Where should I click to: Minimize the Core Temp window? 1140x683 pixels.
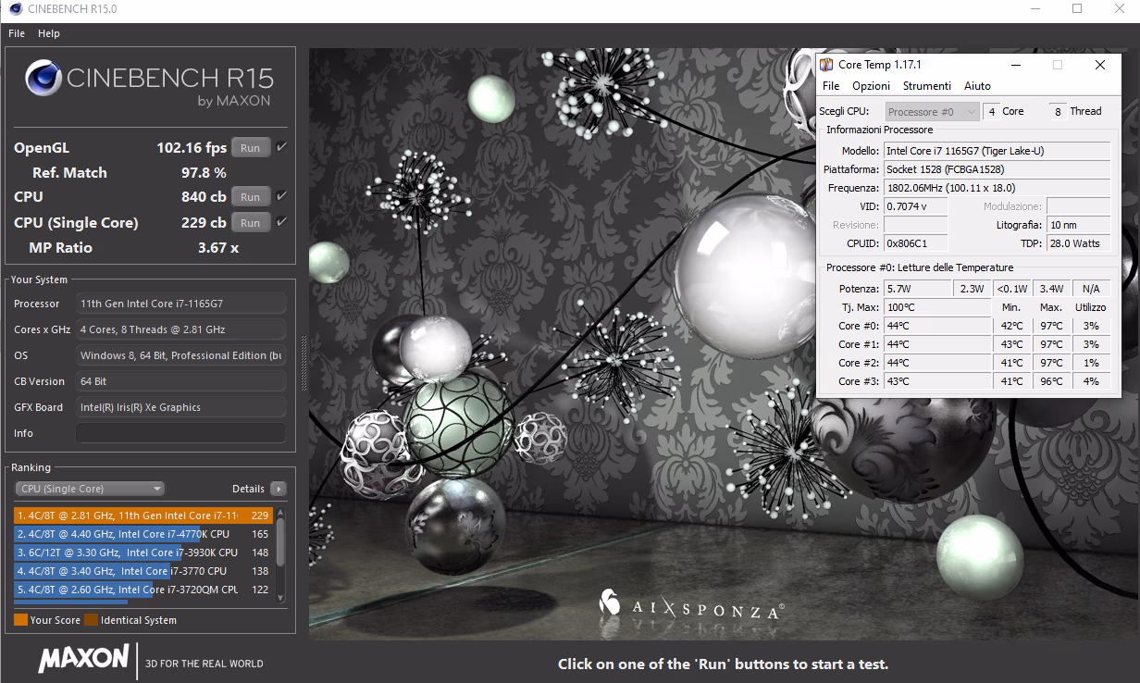(x=1015, y=65)
